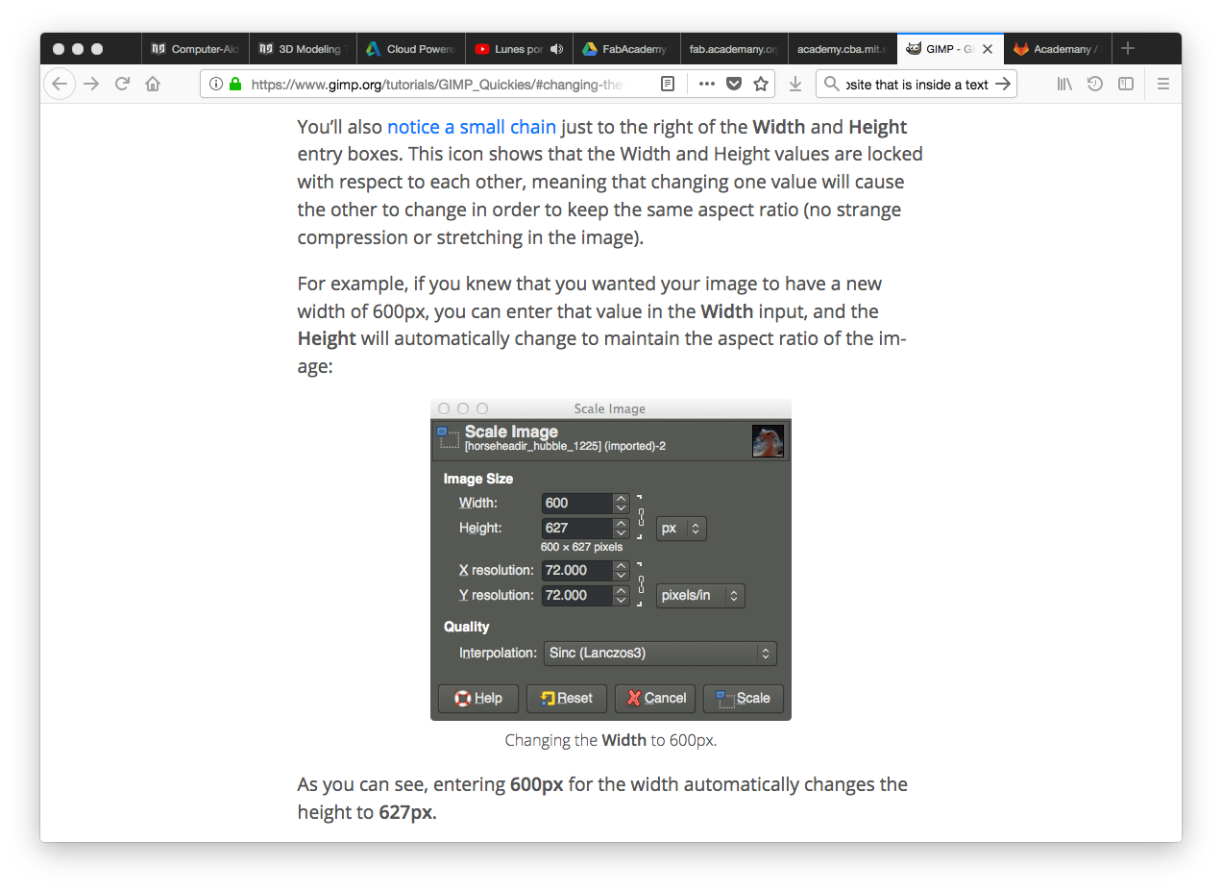The image size is (1222, 890).
Task: Mute audio on the Lunes por tab
Action: coord(557,49)
